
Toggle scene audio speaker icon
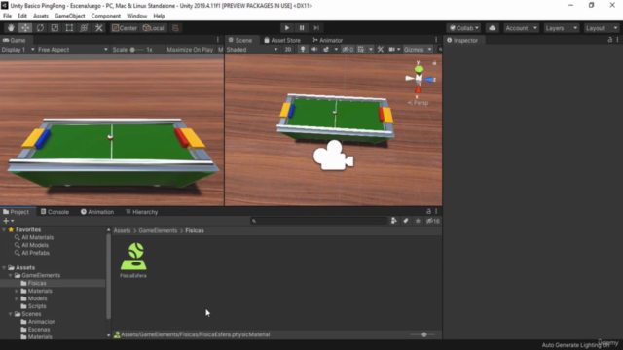(x=314, y=50)
